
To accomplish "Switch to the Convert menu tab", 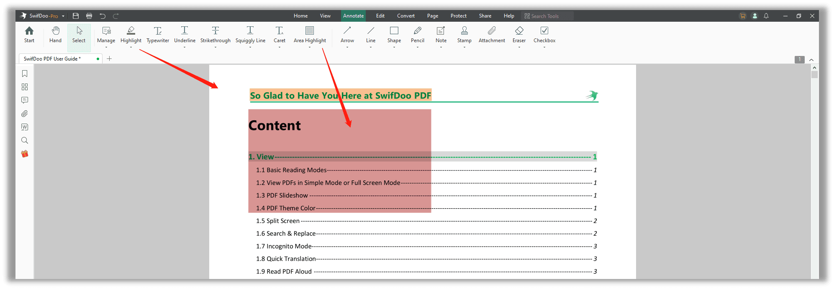I will (x=406, y=16).
